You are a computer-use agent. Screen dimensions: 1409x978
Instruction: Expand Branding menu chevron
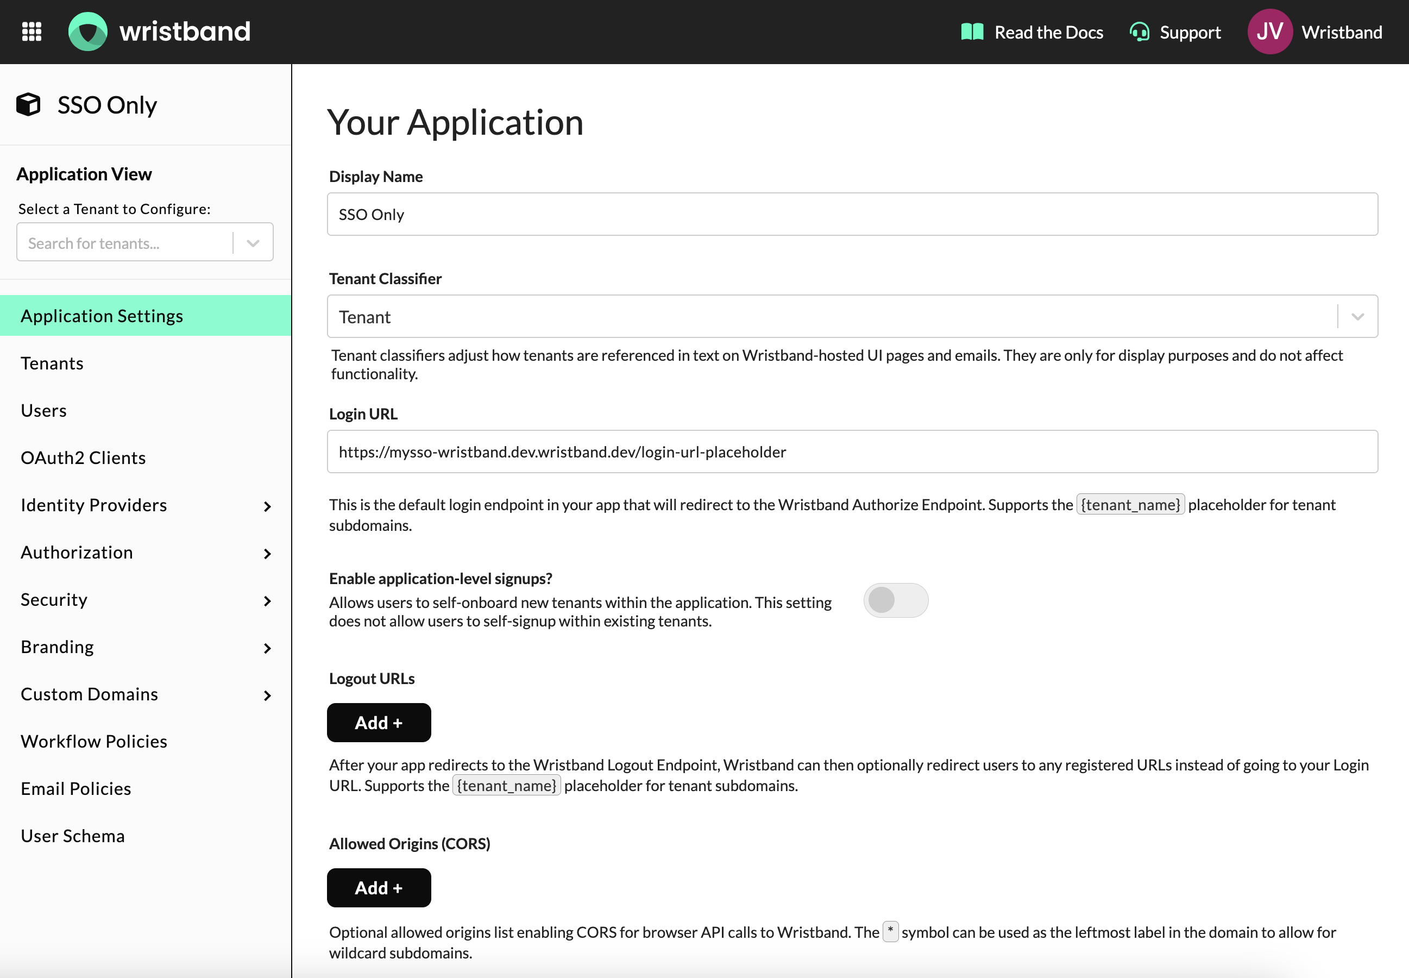[x=267, y=648]
